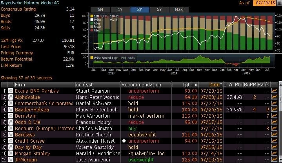The width and height of the screenshot is (282, 163).
Task: Open the report document icon for Commerzbank Corporates
Action: tap(11, 103)
